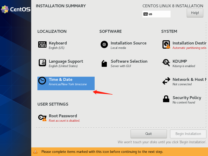Click 'Server with GUI' status text

pos(121,66)
